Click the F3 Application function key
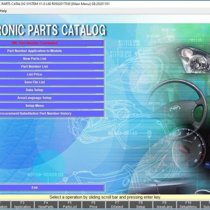Screen dimensions: 210x210 point(22,205)
